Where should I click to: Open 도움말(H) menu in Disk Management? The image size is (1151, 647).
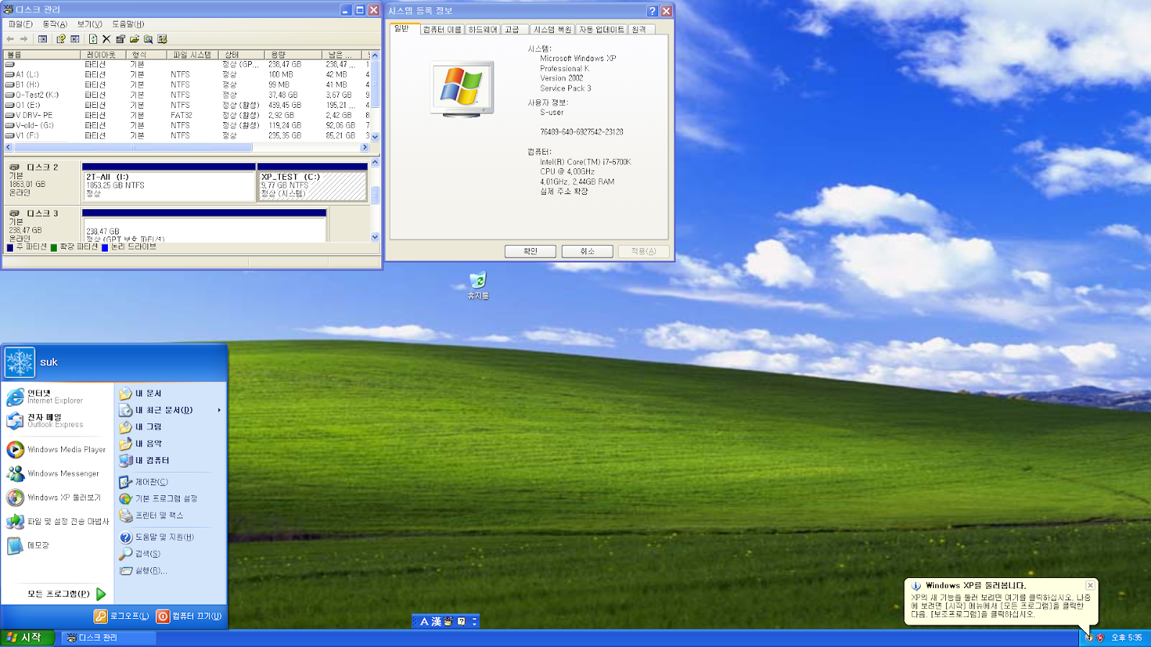pyautogui.click(x=128, y=24)
